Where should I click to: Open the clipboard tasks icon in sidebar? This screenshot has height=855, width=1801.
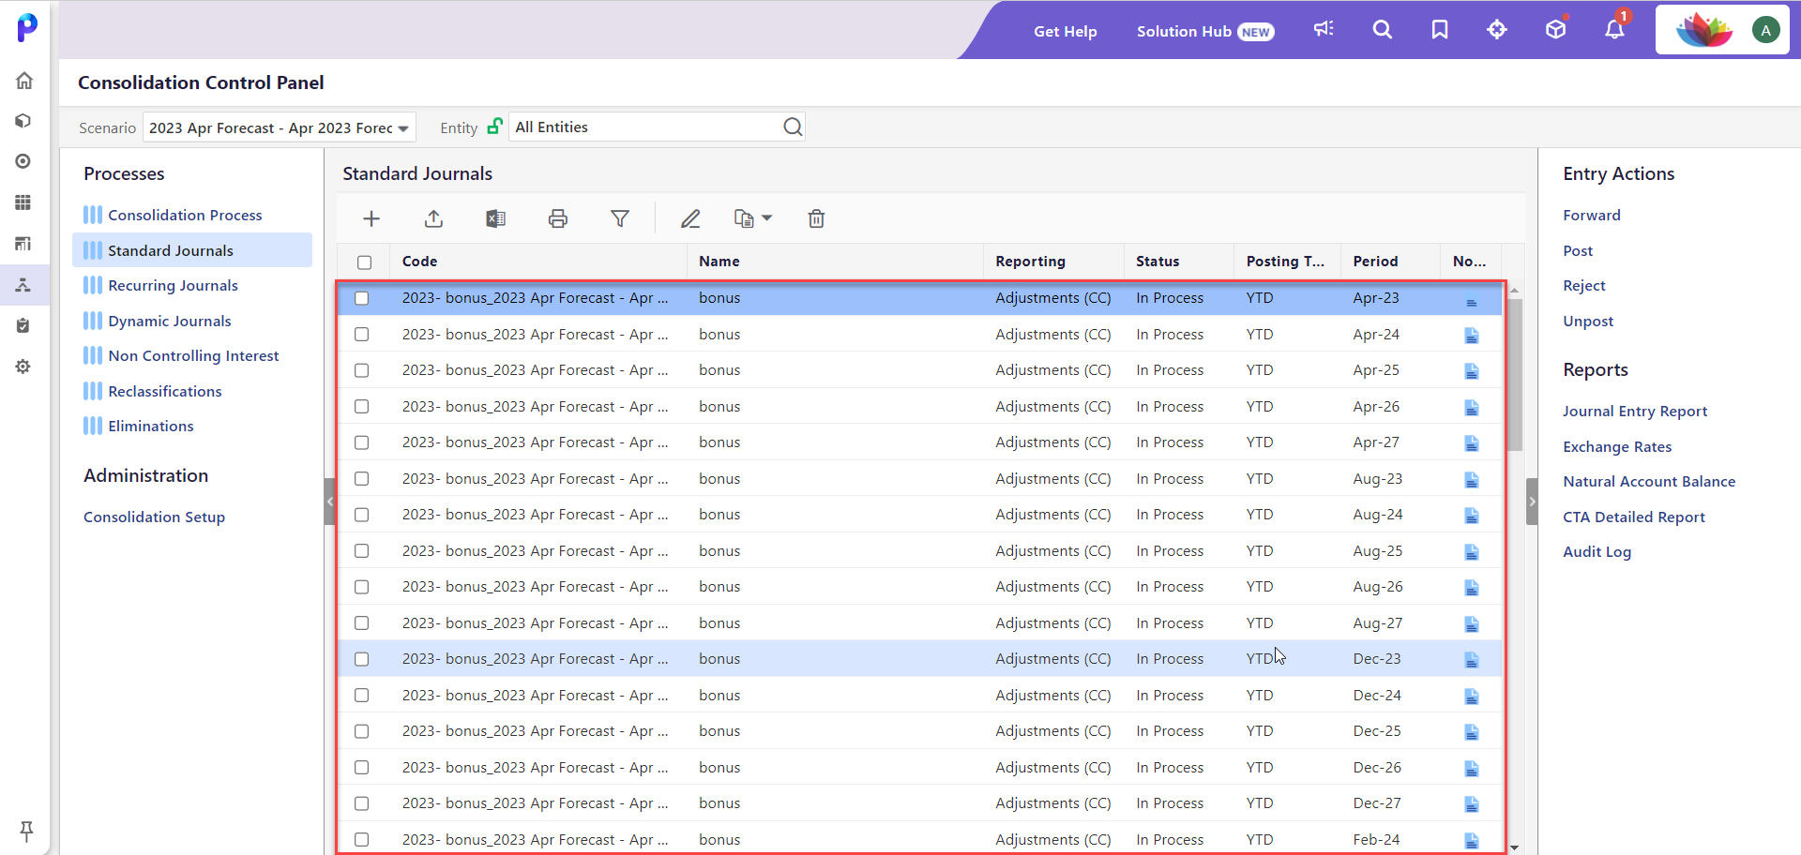click(23, 325)
